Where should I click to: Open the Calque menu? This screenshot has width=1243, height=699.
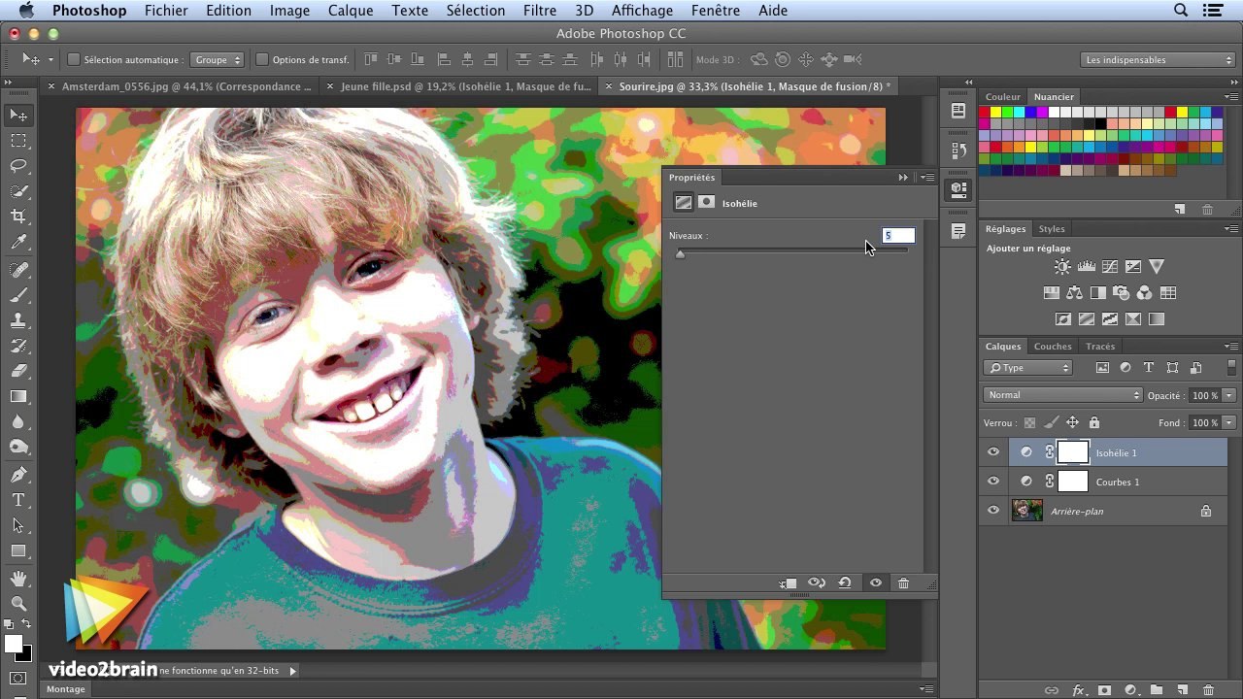click(351, 11)
